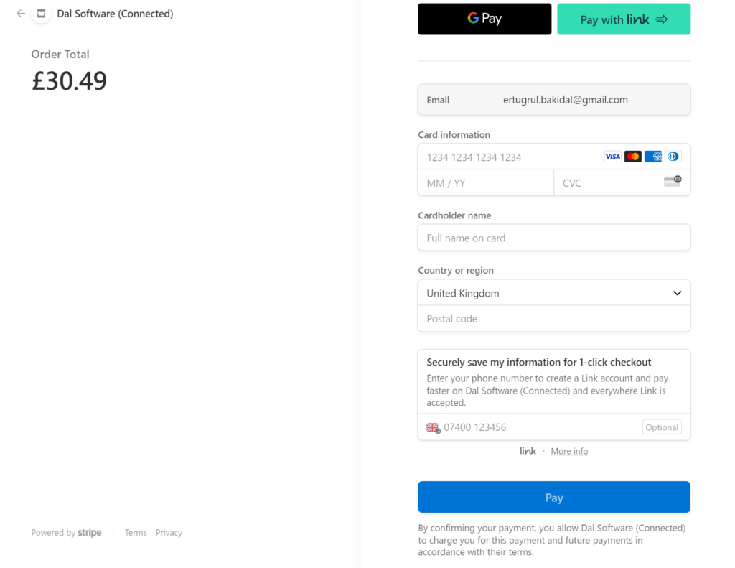Viewport: 735px width, 568px height.
Task: Choose the Pay with Link button
Action: click(x=624, y=19)
